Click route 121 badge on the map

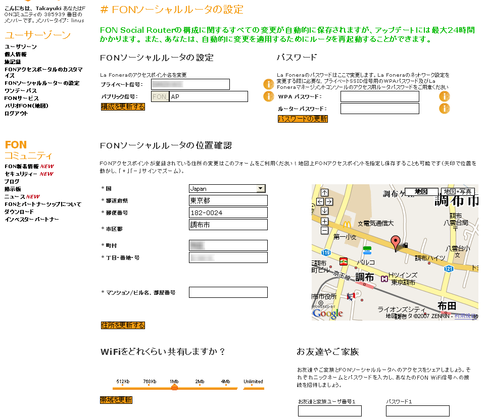(x=449, y=269)
